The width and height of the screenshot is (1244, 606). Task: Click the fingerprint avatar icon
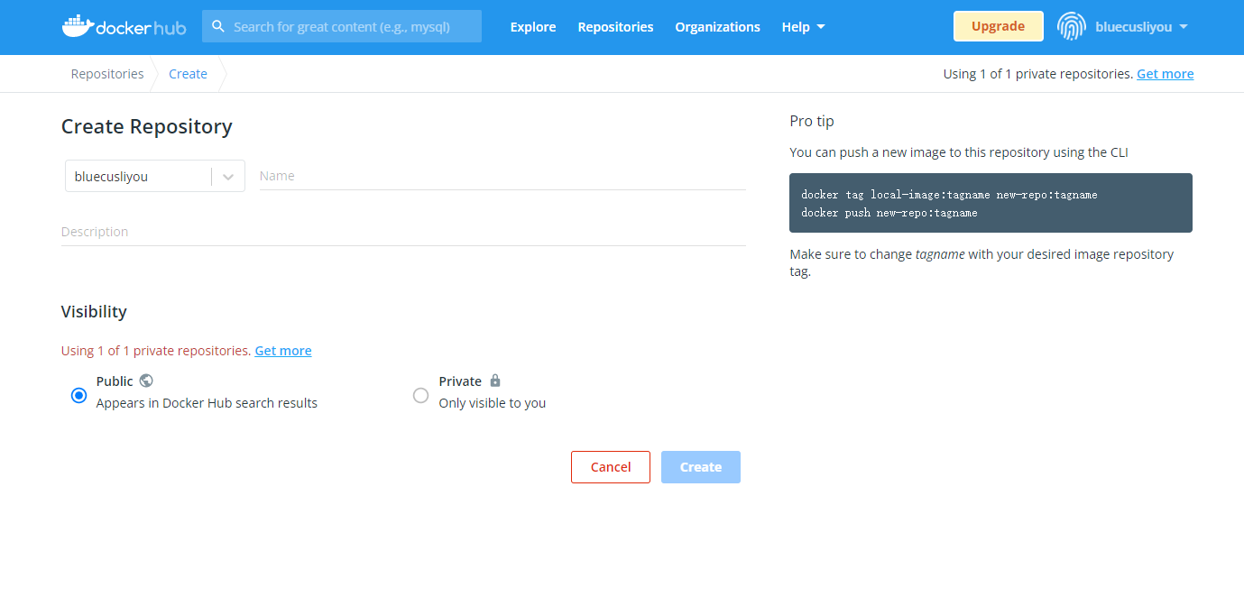1072,26
